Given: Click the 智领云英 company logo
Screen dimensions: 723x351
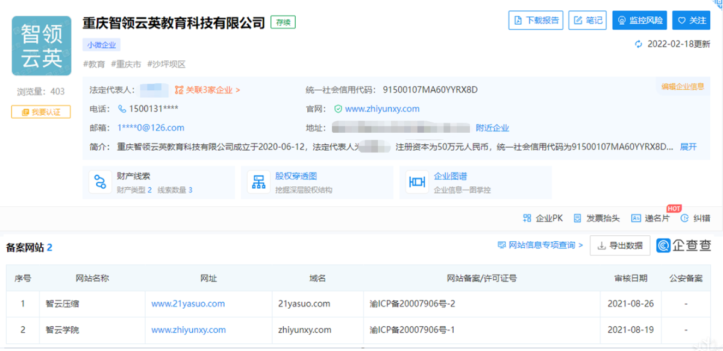Looking at the screenshot, I should coord(42,46).
